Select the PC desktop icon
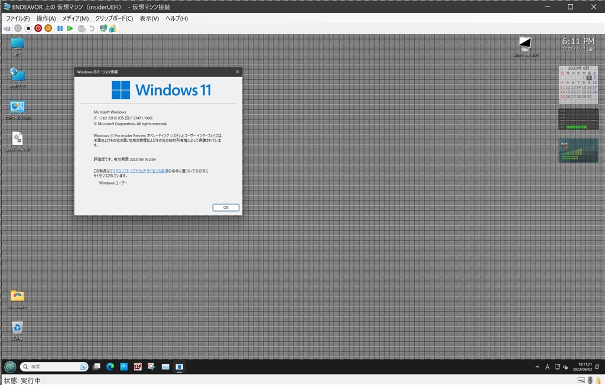 tap(17, 47)
